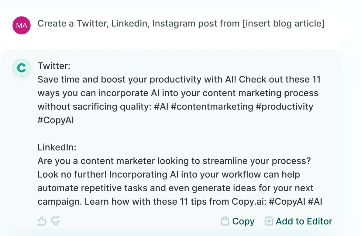Click the [insert blog article] placeholder text
This screenshot has height=236, width=361.
(284, 23)
